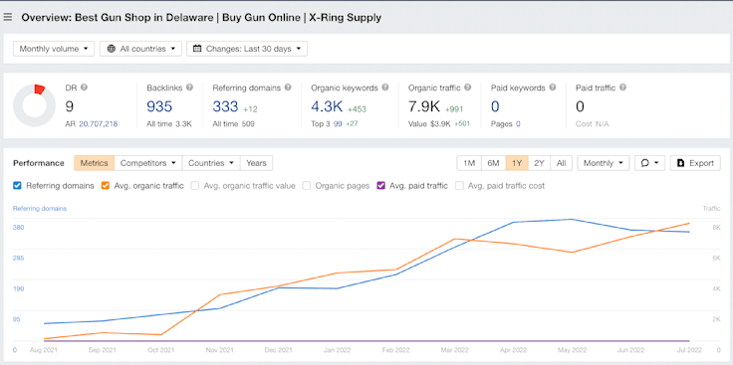733x365 pixels.
Task: Click the globe icon in All countries
Action: pyautogui.click(x=112, y=49)
